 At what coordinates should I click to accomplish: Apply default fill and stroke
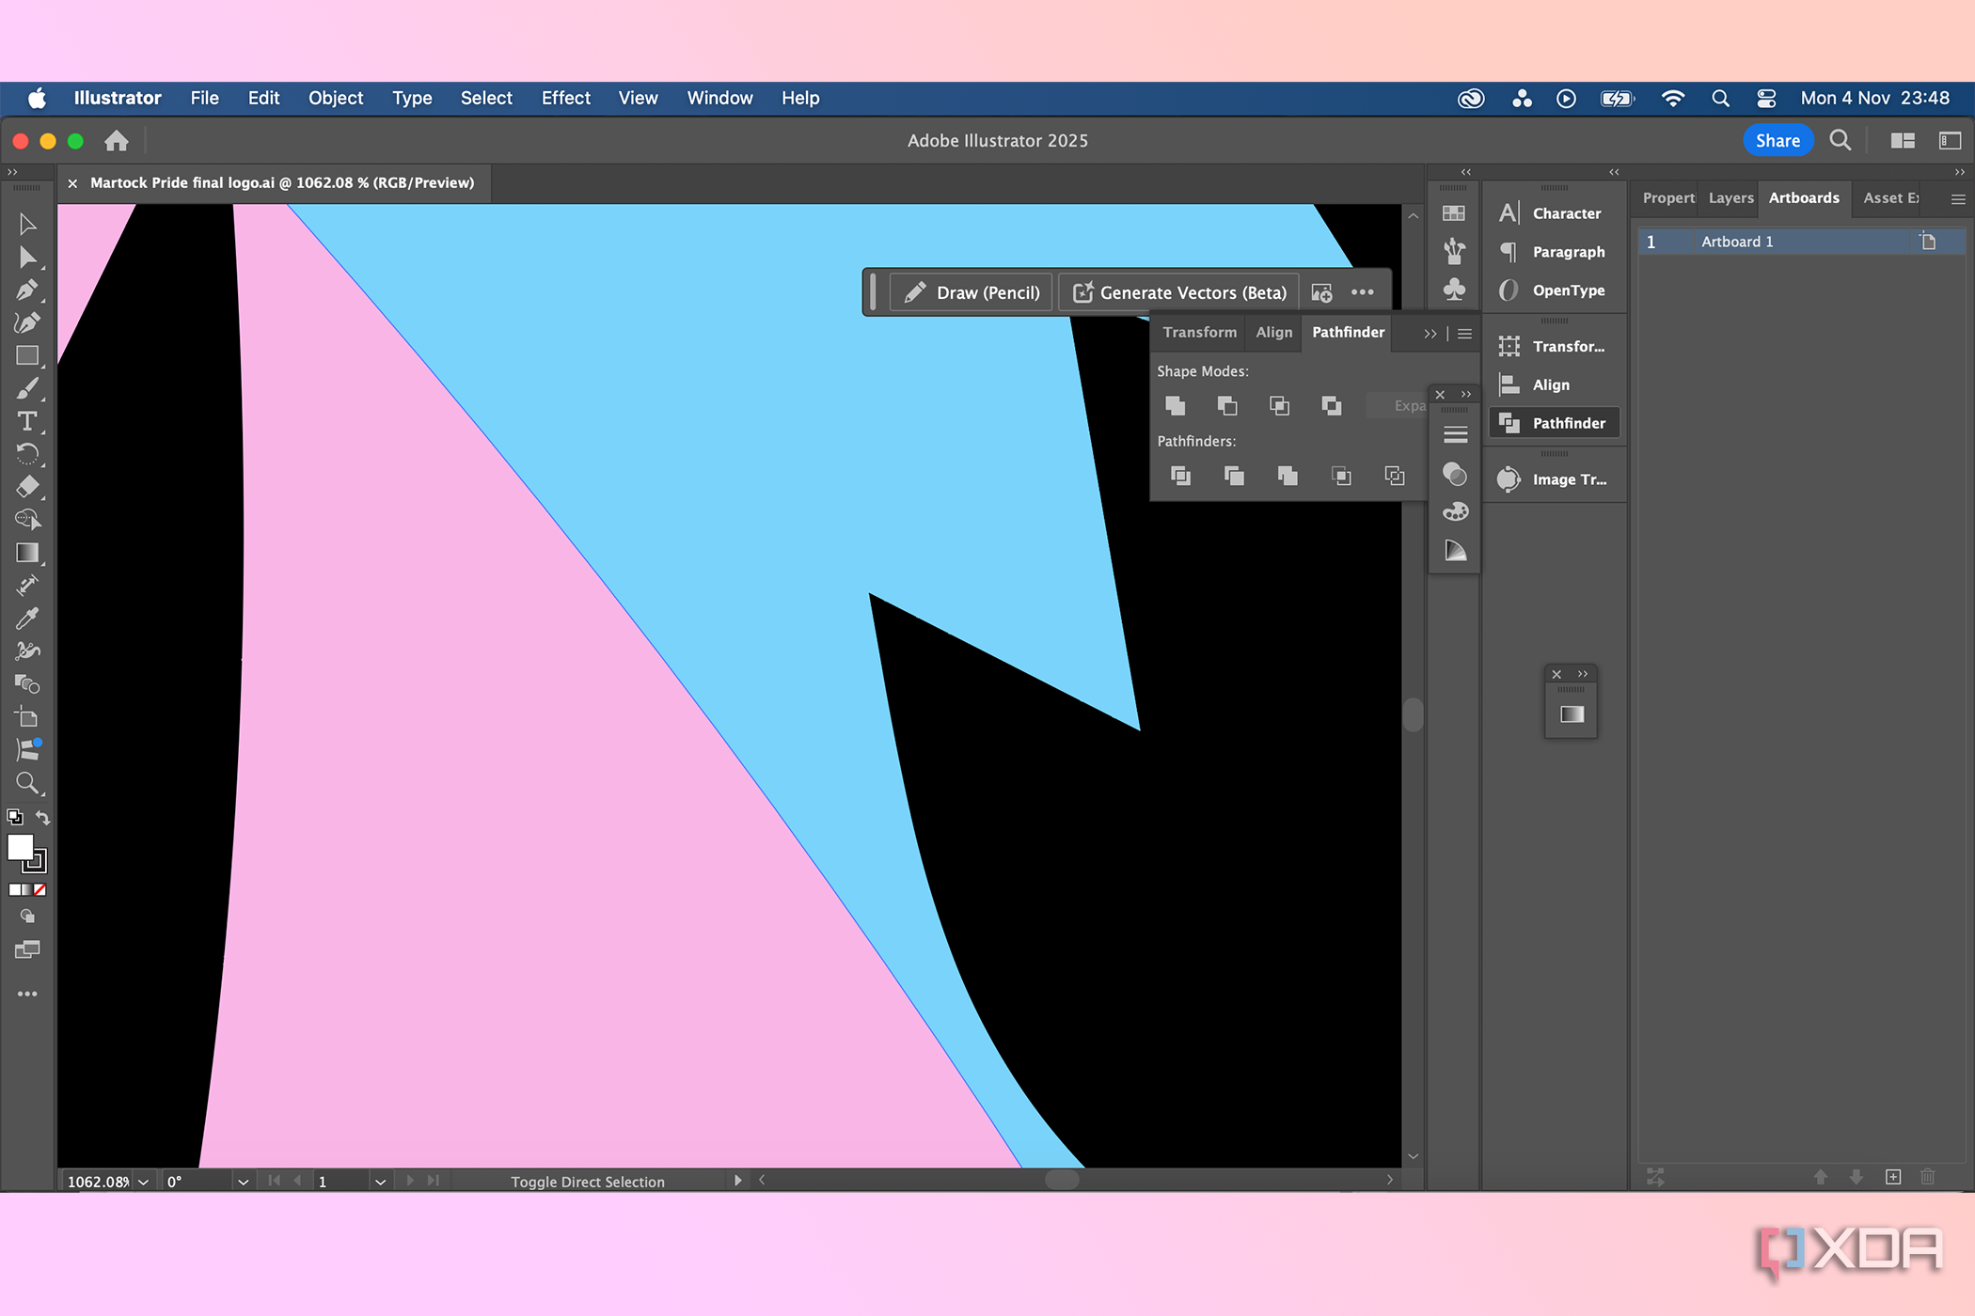coord(14,817)
